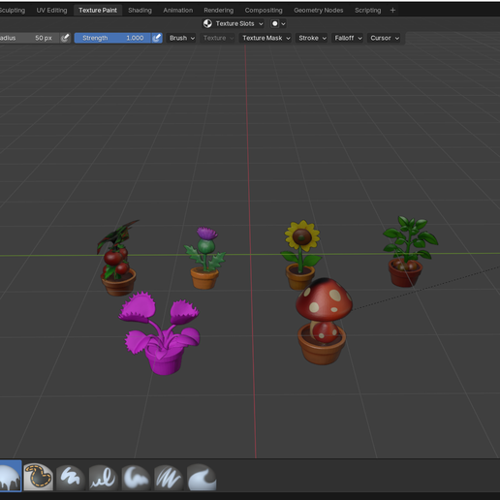The image size is (500, 500).
Task: Click the Texture Slots sphere icon
Action: tap(207, 23)
